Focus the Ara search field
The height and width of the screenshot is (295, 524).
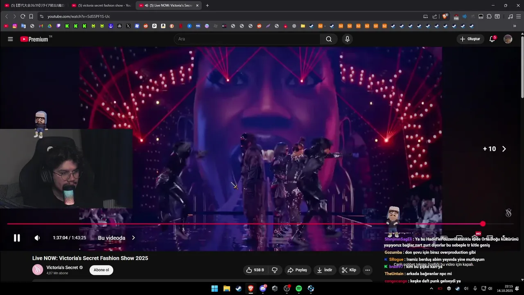pyautogui.click(x=248, y=39)
